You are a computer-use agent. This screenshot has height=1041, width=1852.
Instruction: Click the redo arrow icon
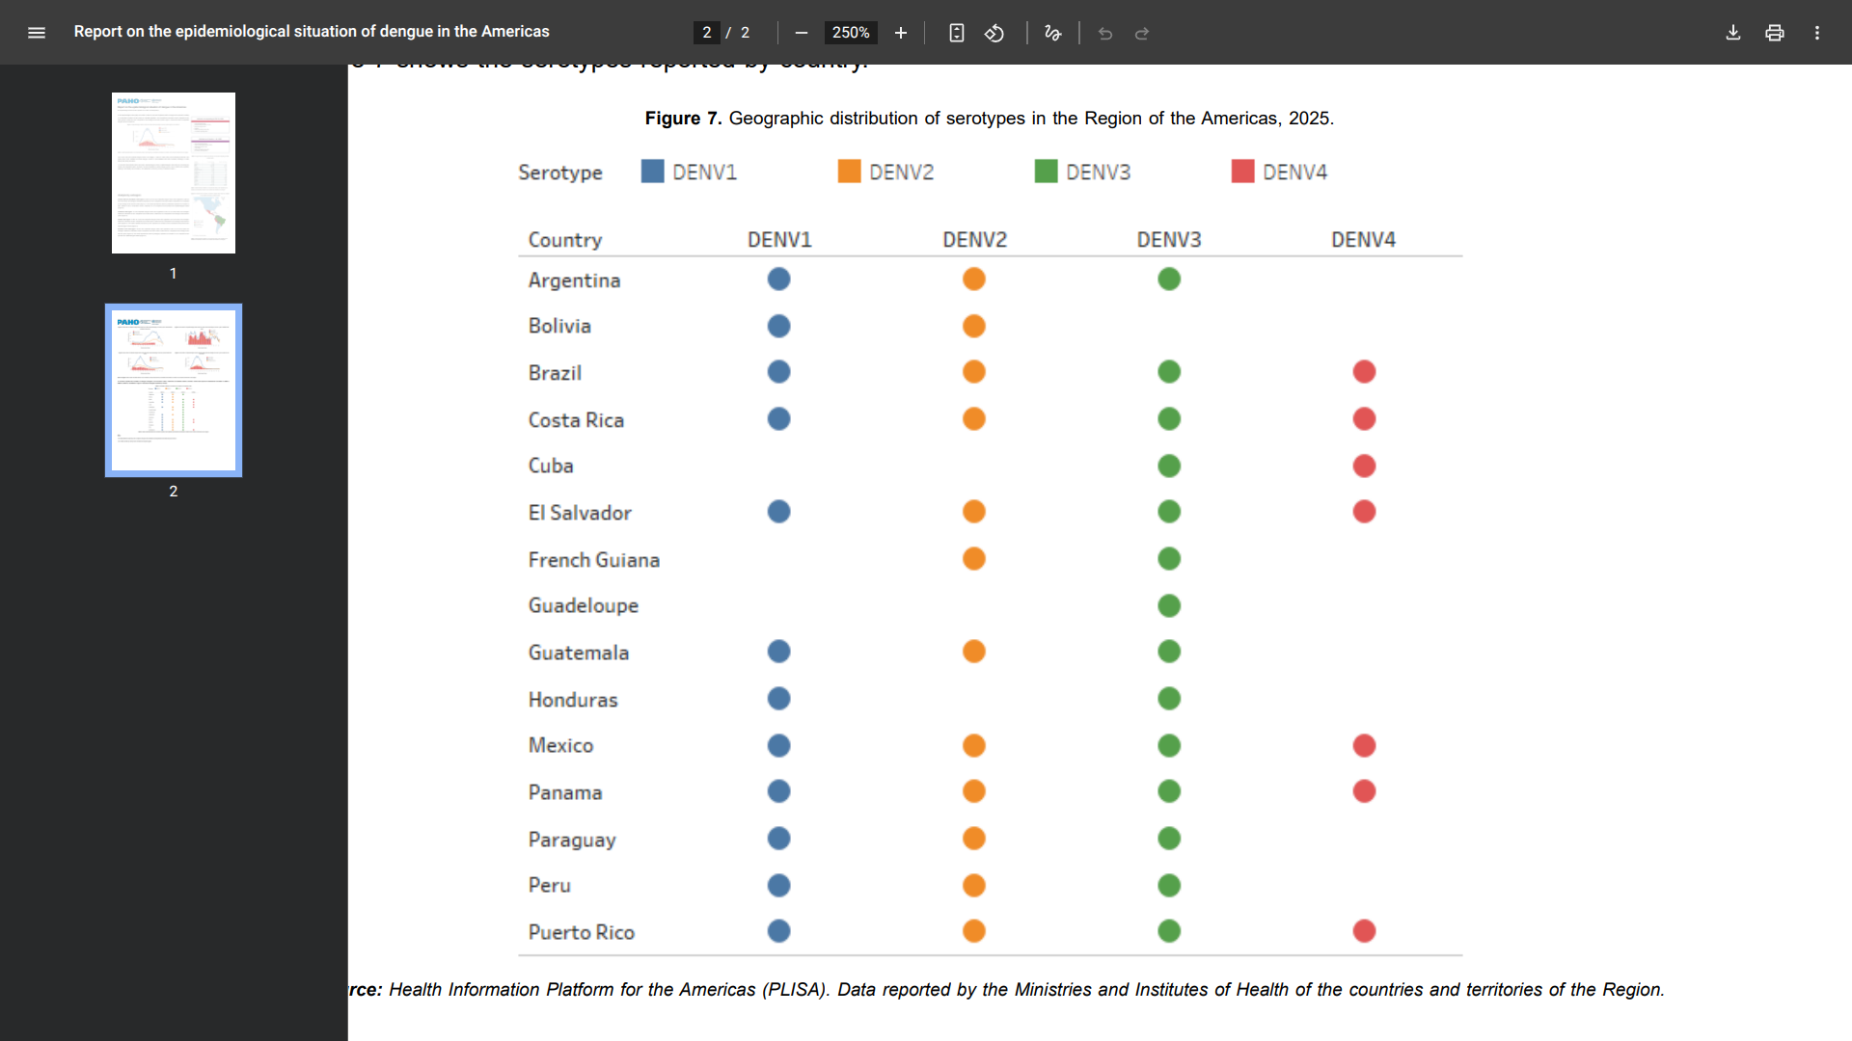(1142, 33)
